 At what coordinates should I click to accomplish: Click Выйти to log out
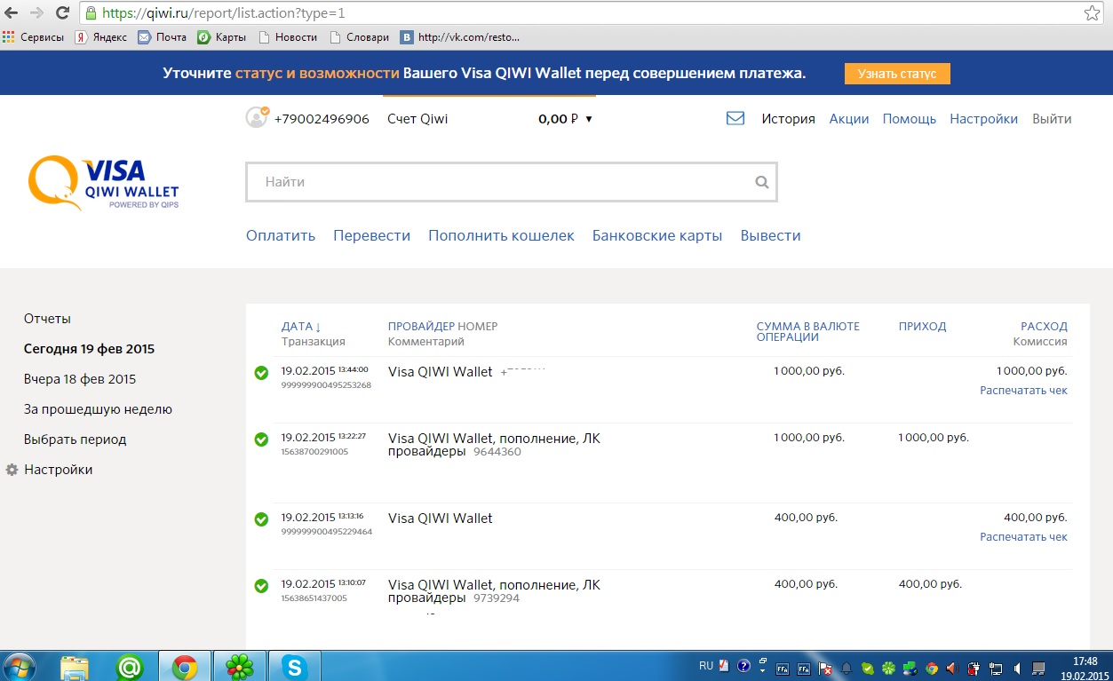point(1052,119)
